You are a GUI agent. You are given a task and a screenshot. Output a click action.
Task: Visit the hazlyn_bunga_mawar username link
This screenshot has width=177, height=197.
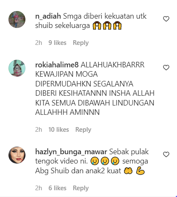point(71,152)
